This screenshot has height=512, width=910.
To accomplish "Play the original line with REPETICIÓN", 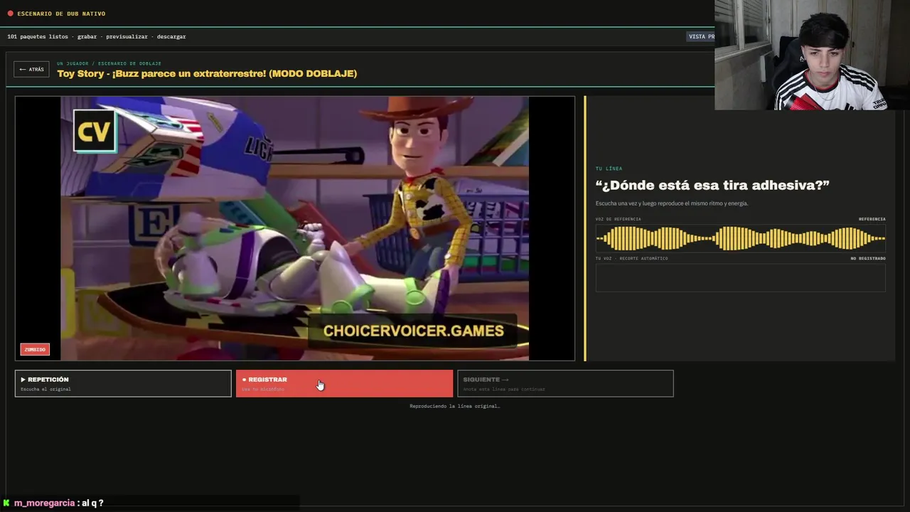I will (x=123, y=383).
